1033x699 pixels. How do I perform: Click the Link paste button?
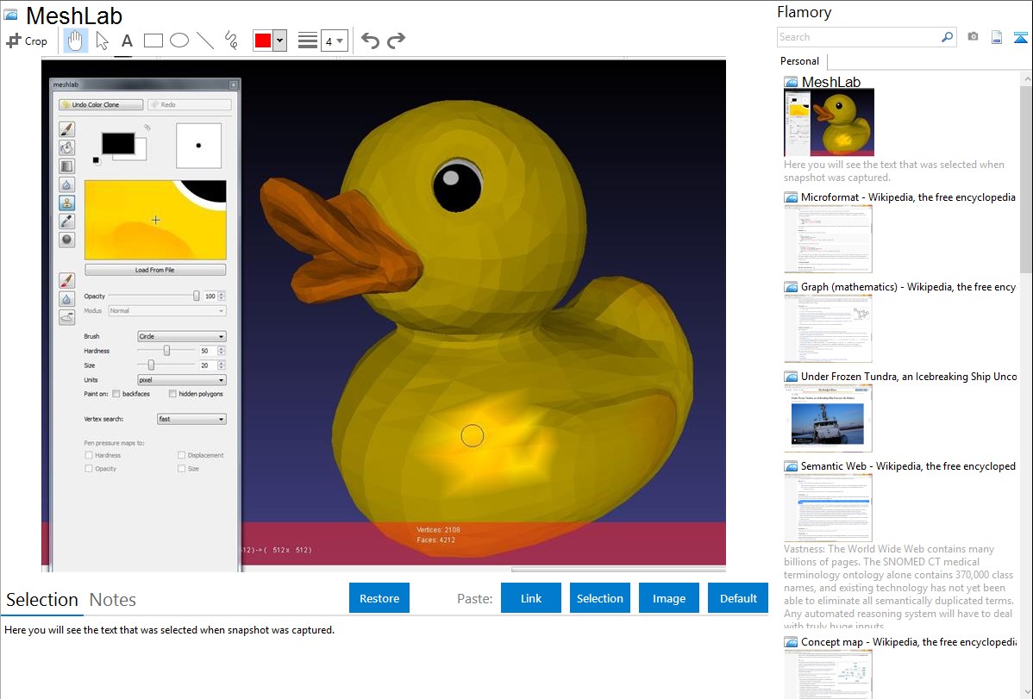pos(531,598)
